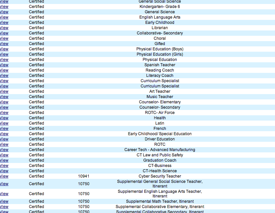Open View link for General Science row

[x=4, y=12]
